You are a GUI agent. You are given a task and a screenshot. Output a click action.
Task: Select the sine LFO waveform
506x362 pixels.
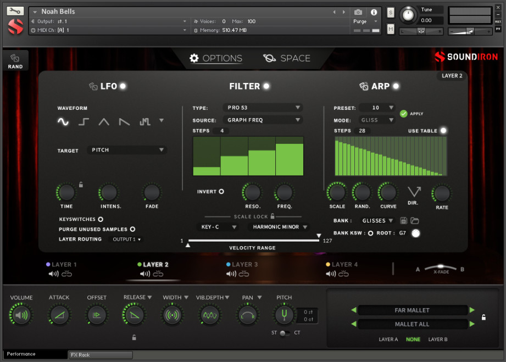pos(63,121)
